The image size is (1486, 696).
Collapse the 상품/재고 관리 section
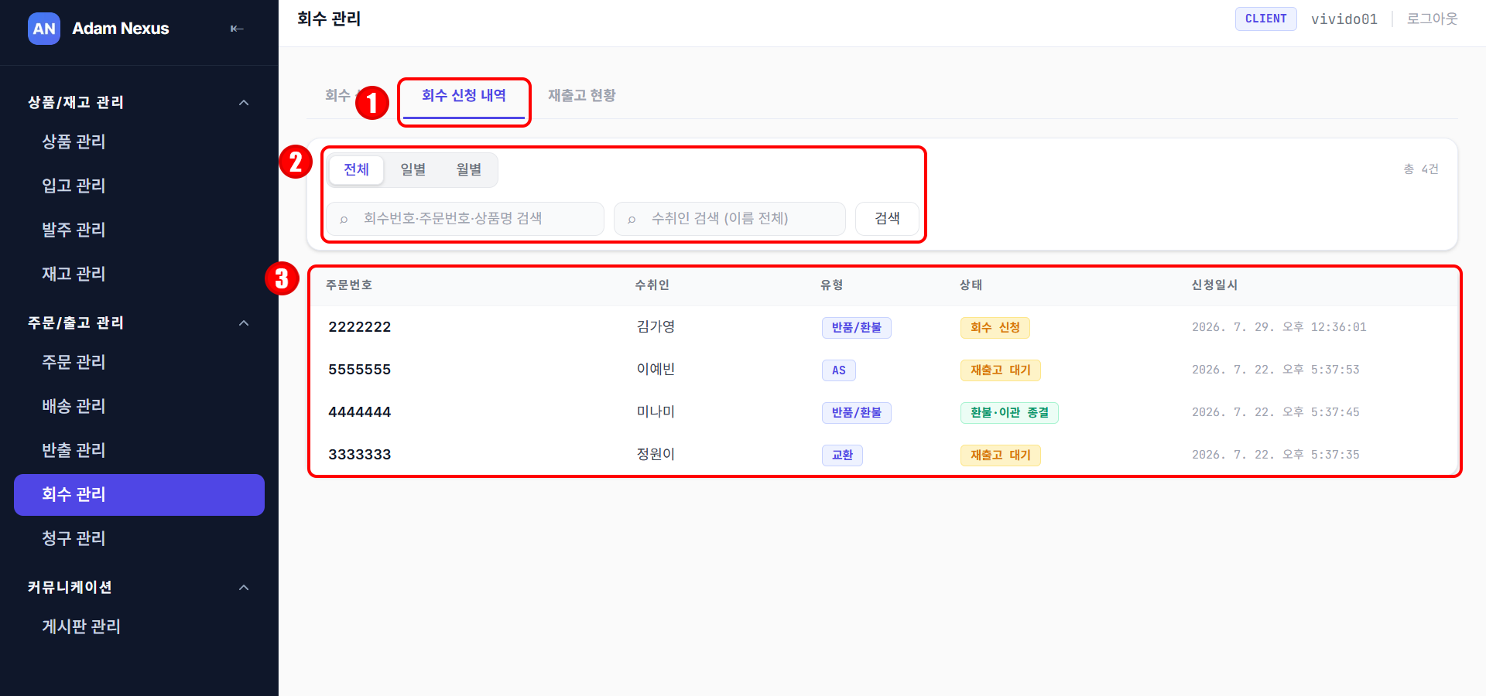[x=244, y=103]
